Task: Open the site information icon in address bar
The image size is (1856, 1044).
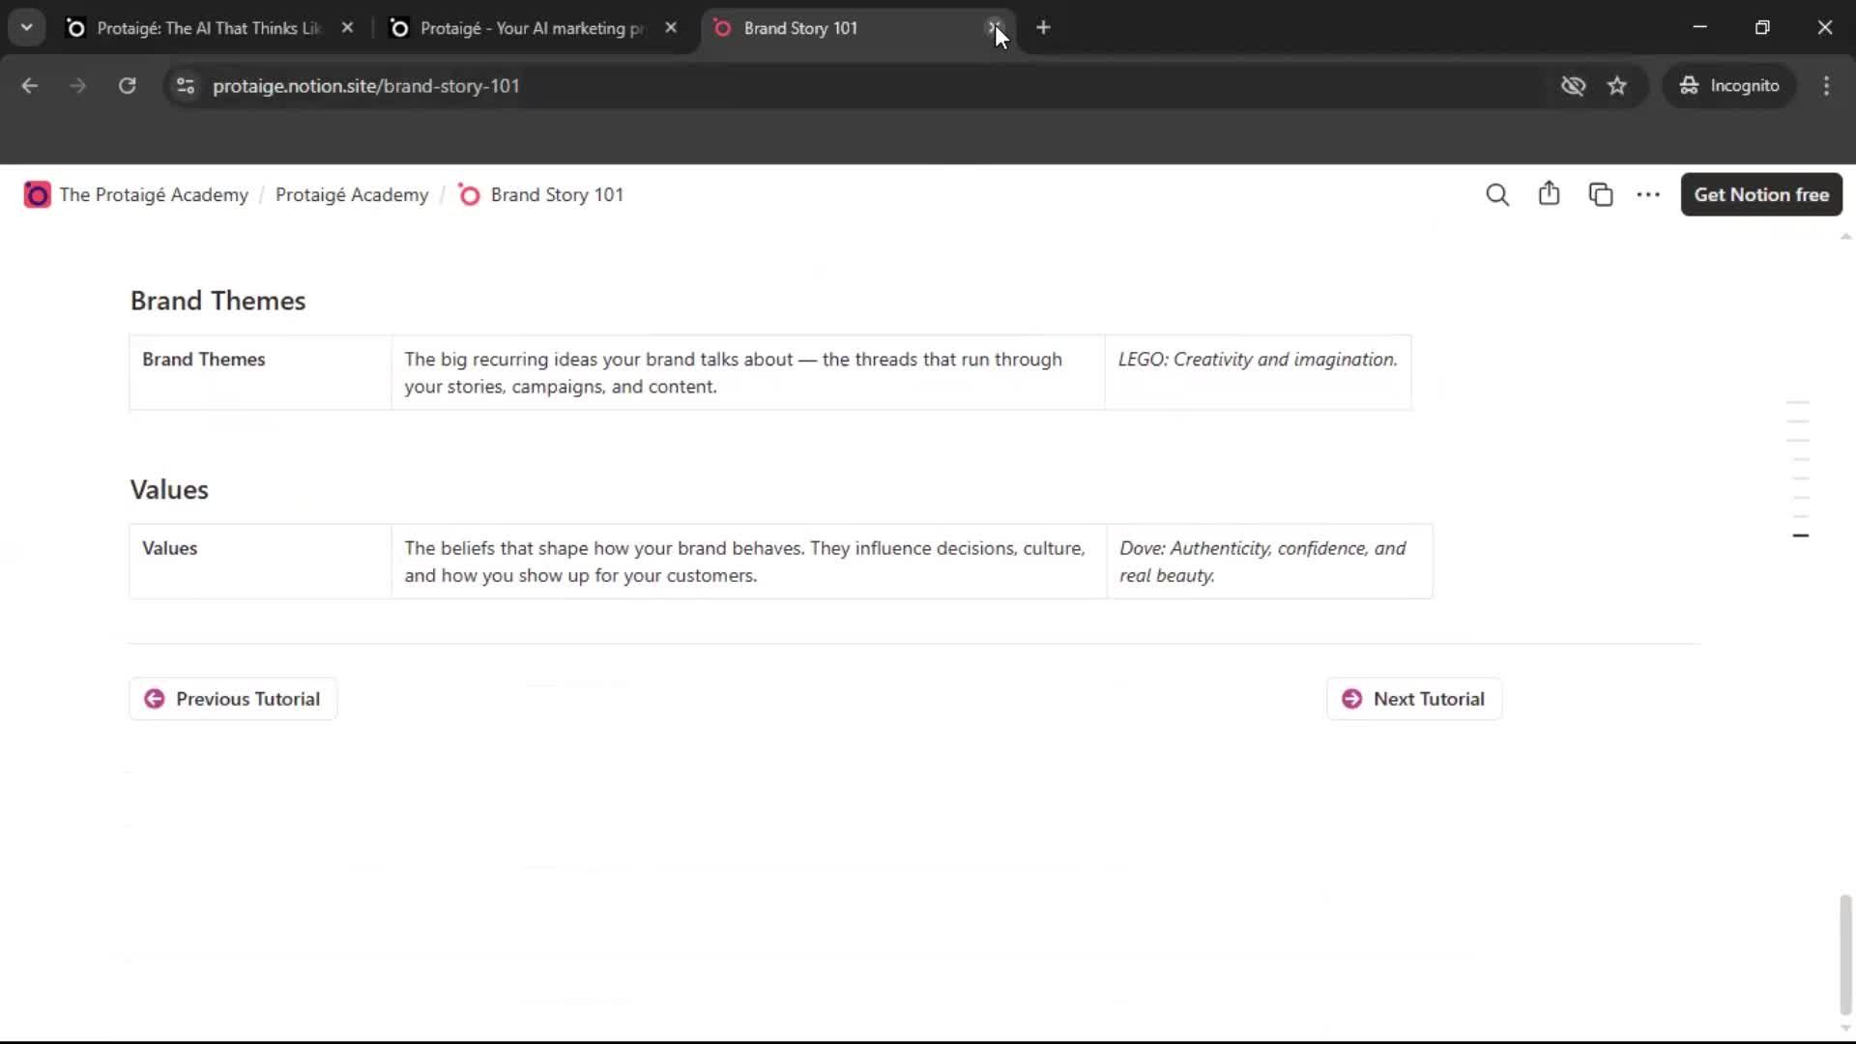Action: [x=185, y=86]
